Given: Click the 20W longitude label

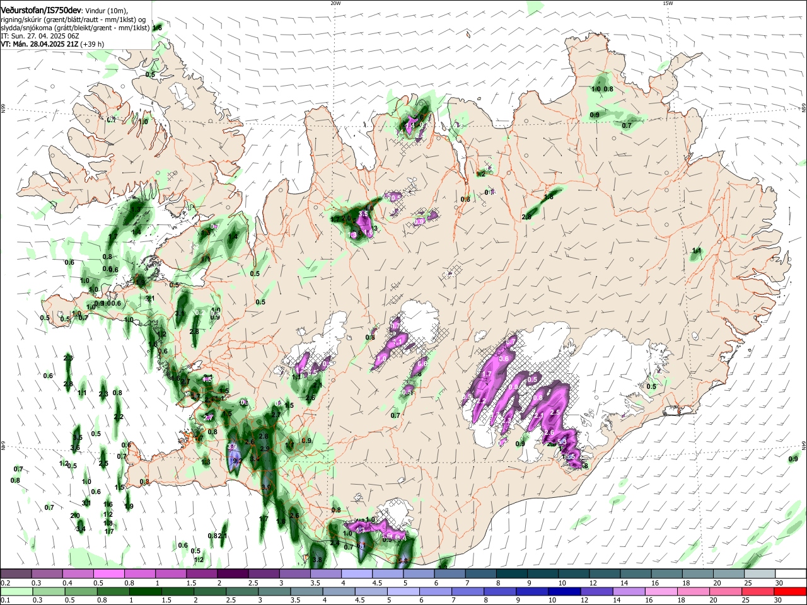Looking at the screenshot, I should [335, 3].
